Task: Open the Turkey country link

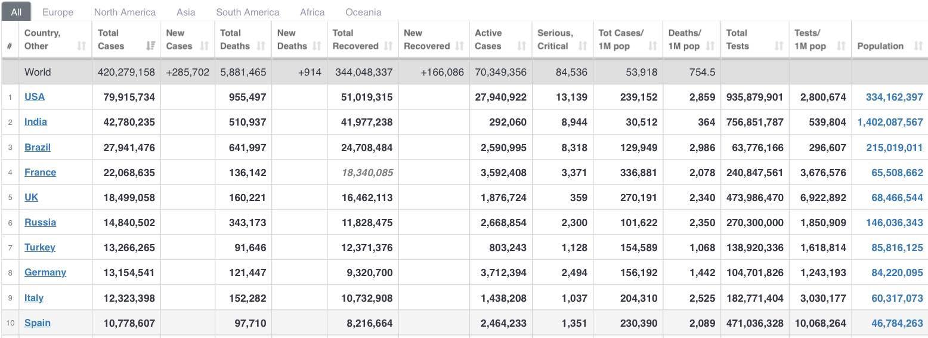Action: pyautogui.click(x=40, y=247)
